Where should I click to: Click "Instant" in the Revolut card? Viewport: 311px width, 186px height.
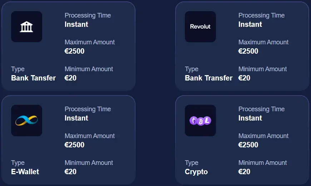point(250,24)
